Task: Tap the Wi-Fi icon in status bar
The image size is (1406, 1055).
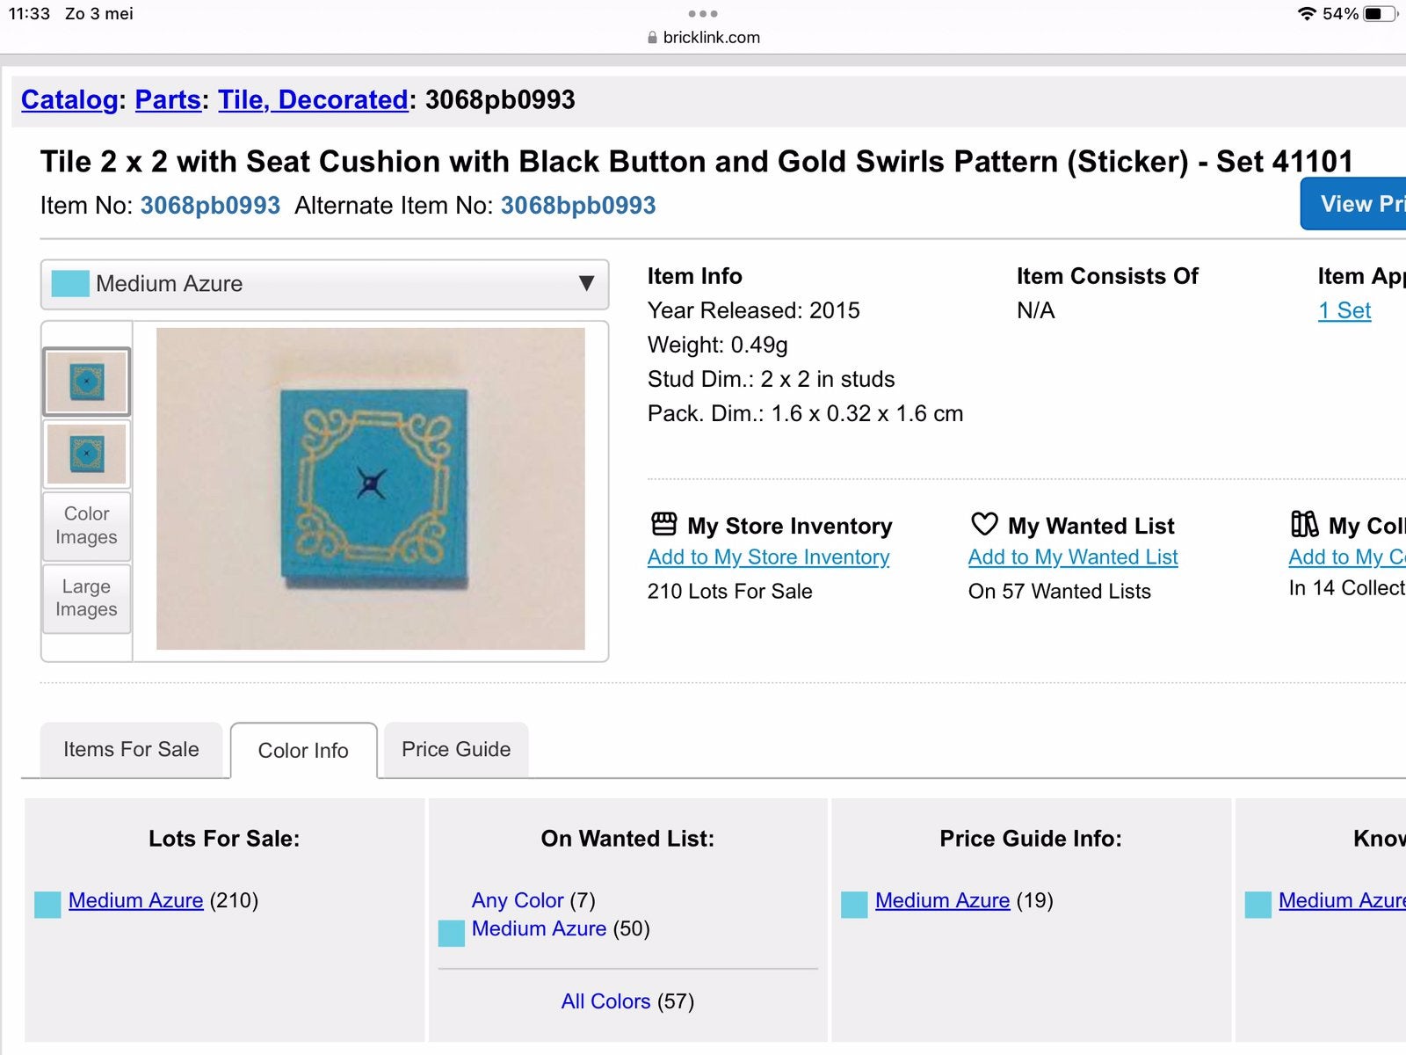Action: [x=1307, y=14]
